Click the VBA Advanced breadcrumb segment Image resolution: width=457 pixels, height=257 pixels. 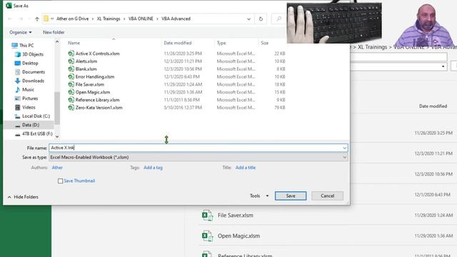[176, 19]
